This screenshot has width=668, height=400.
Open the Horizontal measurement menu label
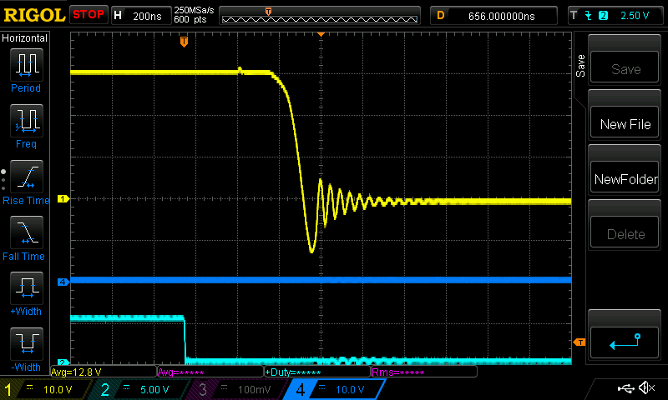(x=25, y=38)
